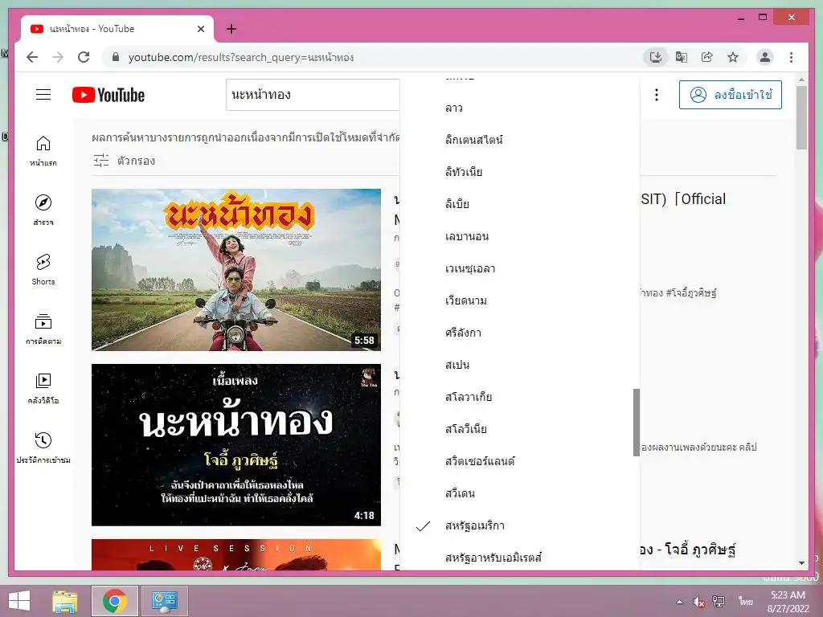Open the 5:58 นะหน้าทอง video thumbnail
This screenshot has width=823, height=617.
click(236, 270)
